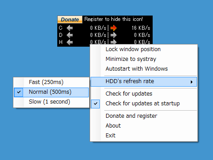This screenshot has width=213, height=160.
Task: Set refresh rate to Fast (250ms)
Action: pos(51,82)
